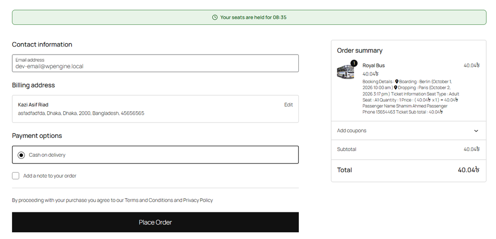Click the Total amount 40.04
Image resolution: width=496 pixels, height=239 pixels.
(468, 170)
